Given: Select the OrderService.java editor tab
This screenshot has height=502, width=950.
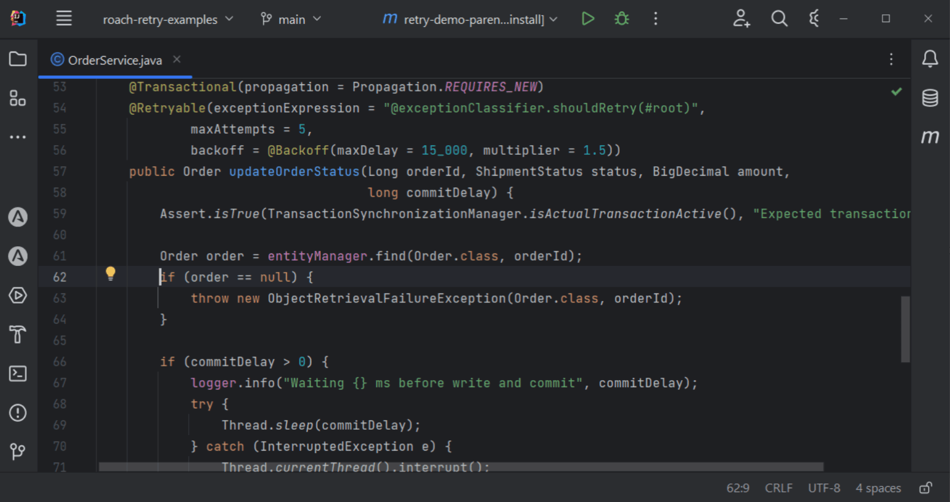Looking at the screenshot, I should pyautogui.click(x=114, y=60).
